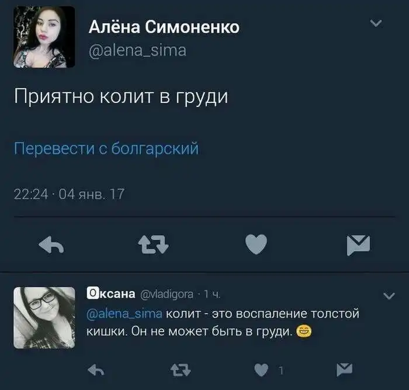Like Оксана's reply with heart icon
The width and height of the screenshot is (409, 390).
point(261,370)
